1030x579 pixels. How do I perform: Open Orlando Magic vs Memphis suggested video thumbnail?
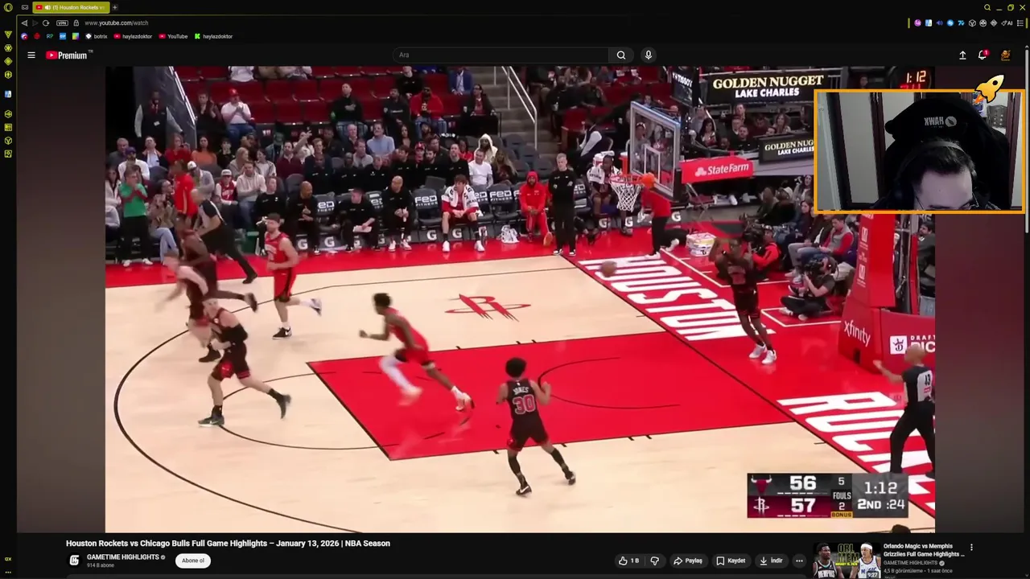point(845,561)
